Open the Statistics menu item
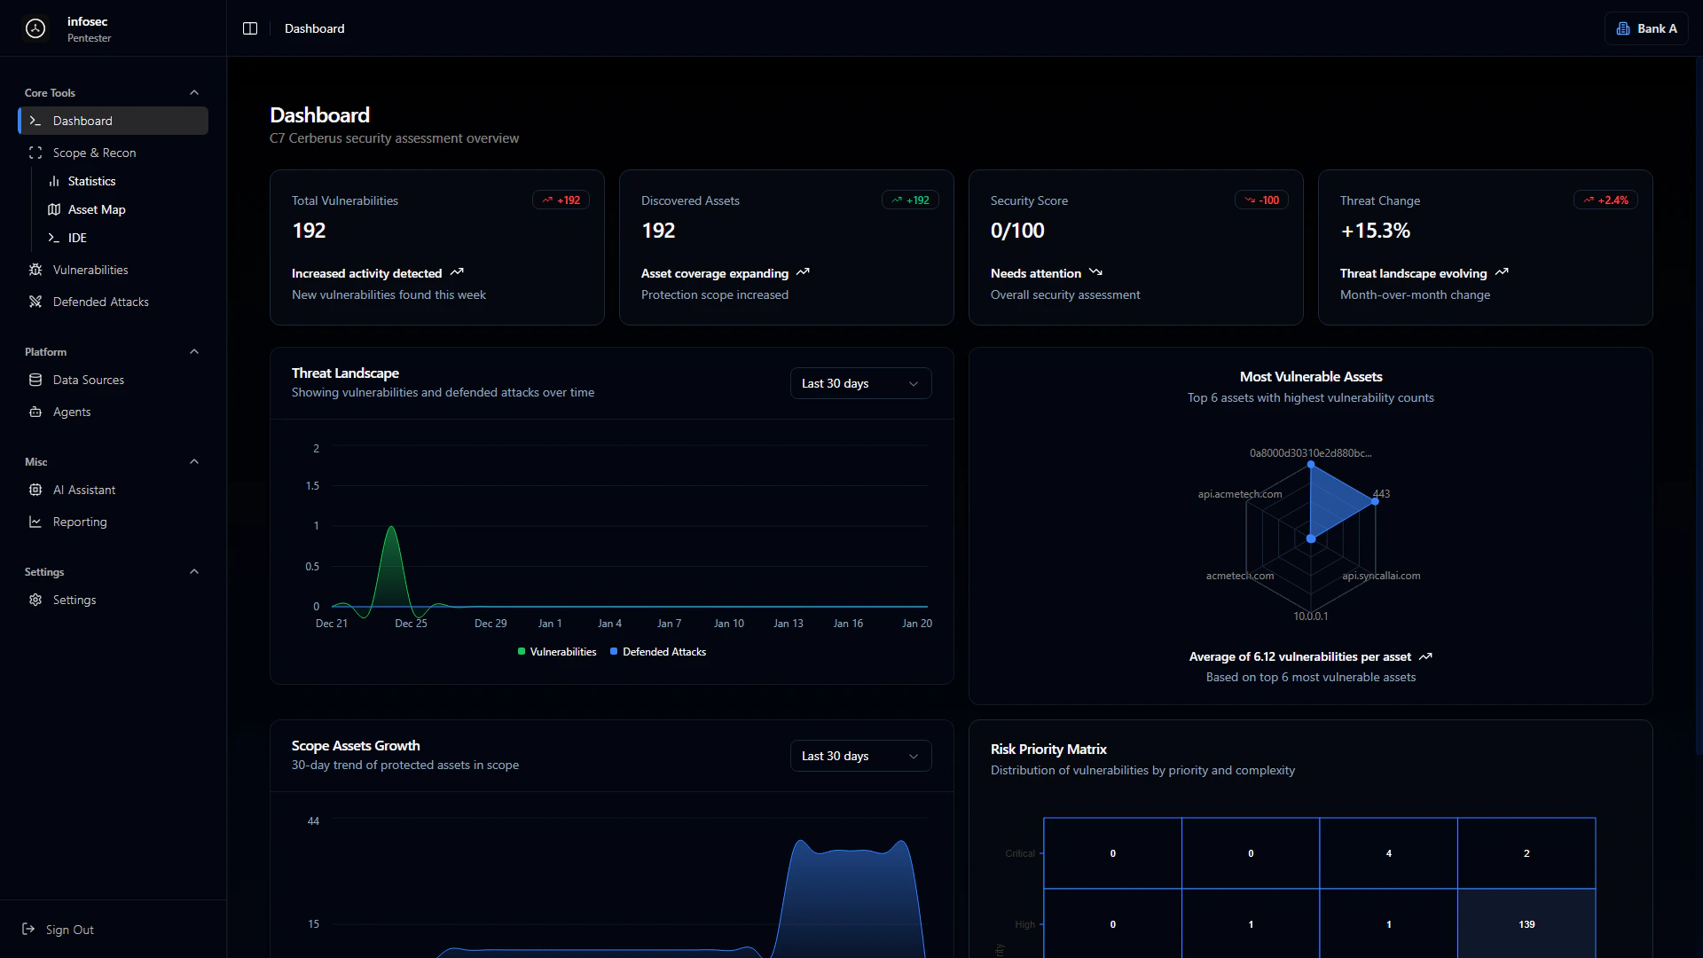Screen dimensions: 1703x958 pos(91,181)
